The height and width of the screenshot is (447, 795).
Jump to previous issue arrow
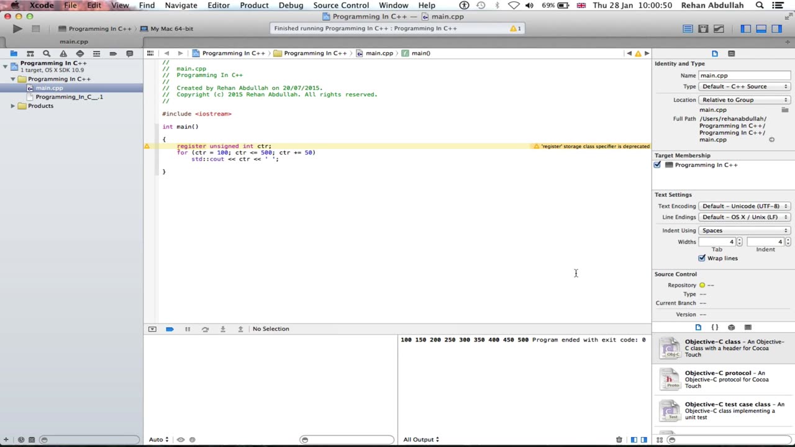(x=629, y=53)
